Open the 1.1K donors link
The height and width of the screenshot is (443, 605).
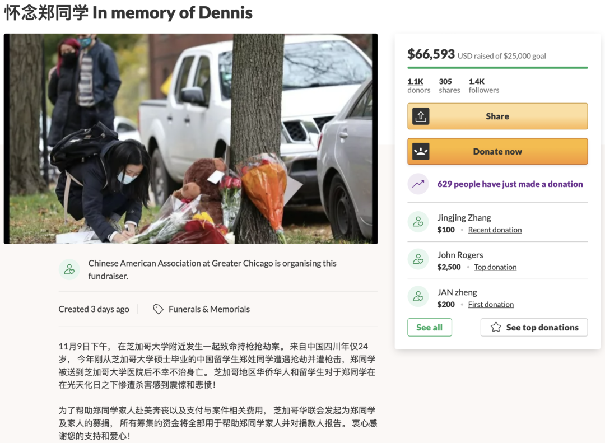(x=418, y=85)
